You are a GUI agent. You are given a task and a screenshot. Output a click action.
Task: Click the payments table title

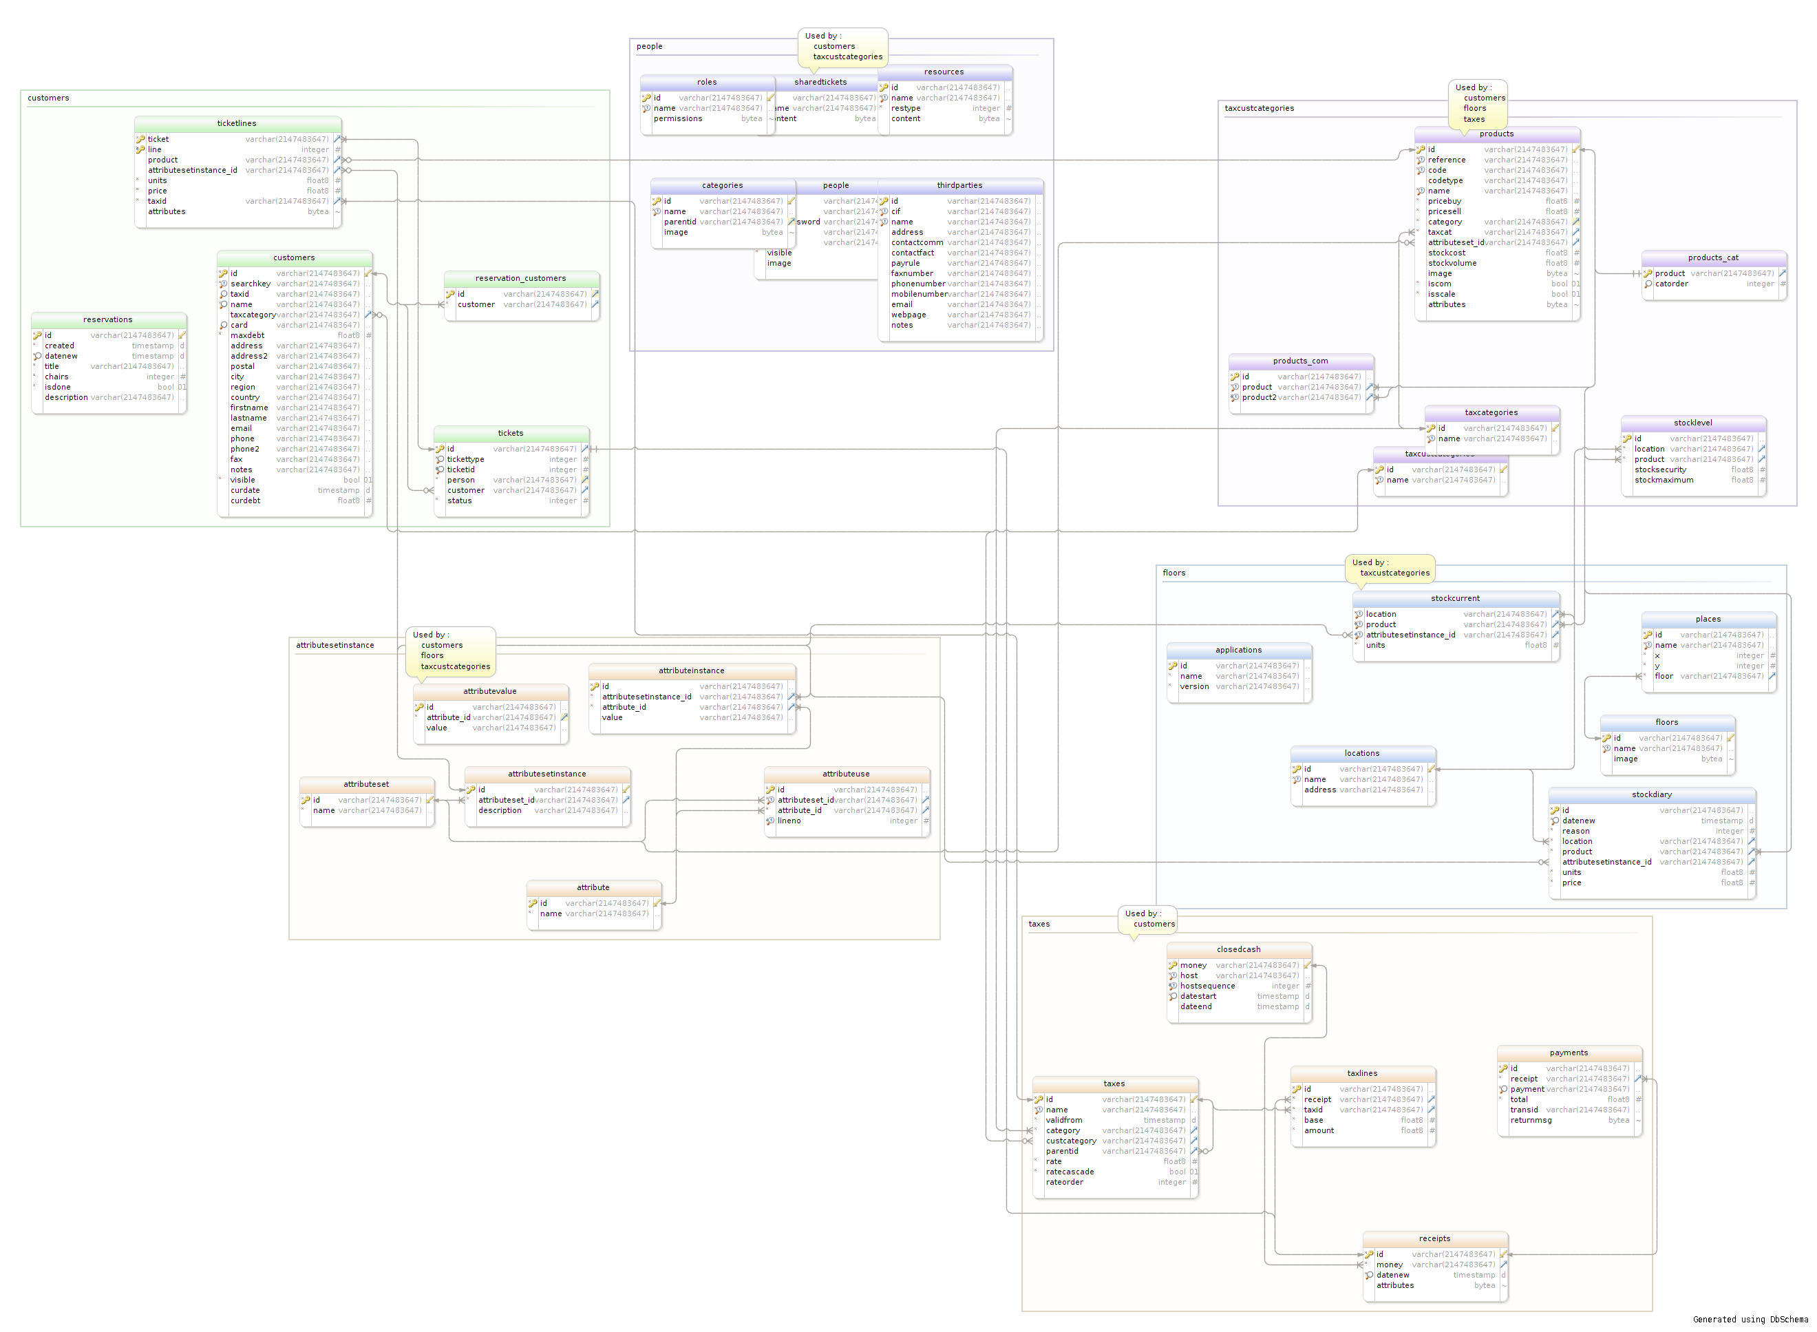[1569, 1053]
